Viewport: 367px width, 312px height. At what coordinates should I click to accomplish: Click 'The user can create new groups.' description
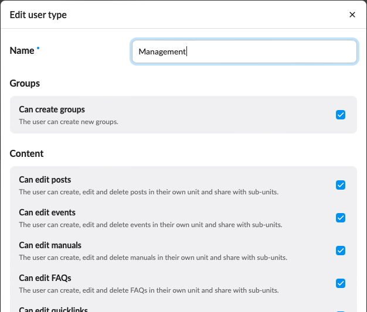tap(69, 122)
